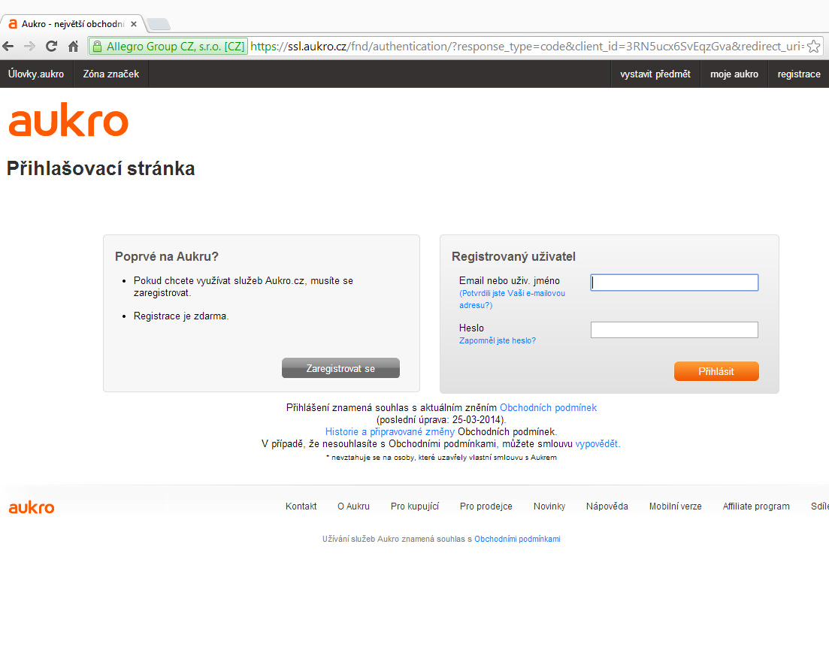Open Mobilní verze footer link
This screenshot has height=650, width=829.
[675, 506]
